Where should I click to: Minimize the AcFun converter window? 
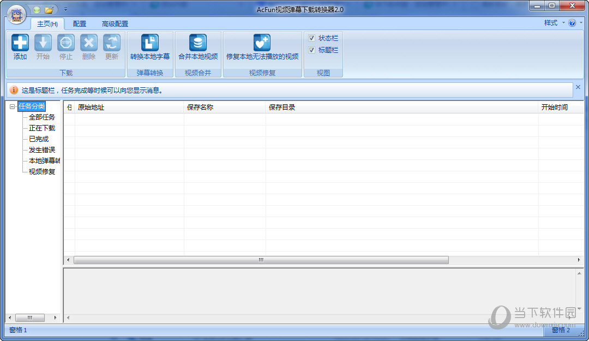coord(538,5)
